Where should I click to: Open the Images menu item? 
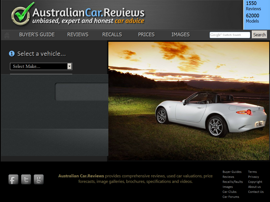tap(181, 35)
